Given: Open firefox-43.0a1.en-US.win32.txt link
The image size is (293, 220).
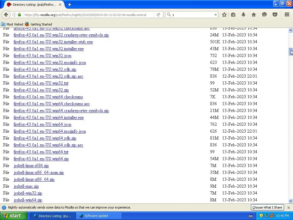Looking at the screenshot, I should 41,83.
